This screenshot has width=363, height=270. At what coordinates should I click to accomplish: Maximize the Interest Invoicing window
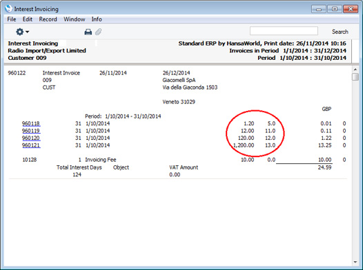coord(335,9)
